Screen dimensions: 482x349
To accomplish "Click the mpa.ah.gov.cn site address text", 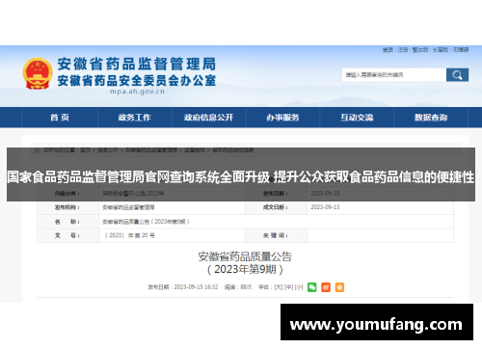I will pos(137,92).
